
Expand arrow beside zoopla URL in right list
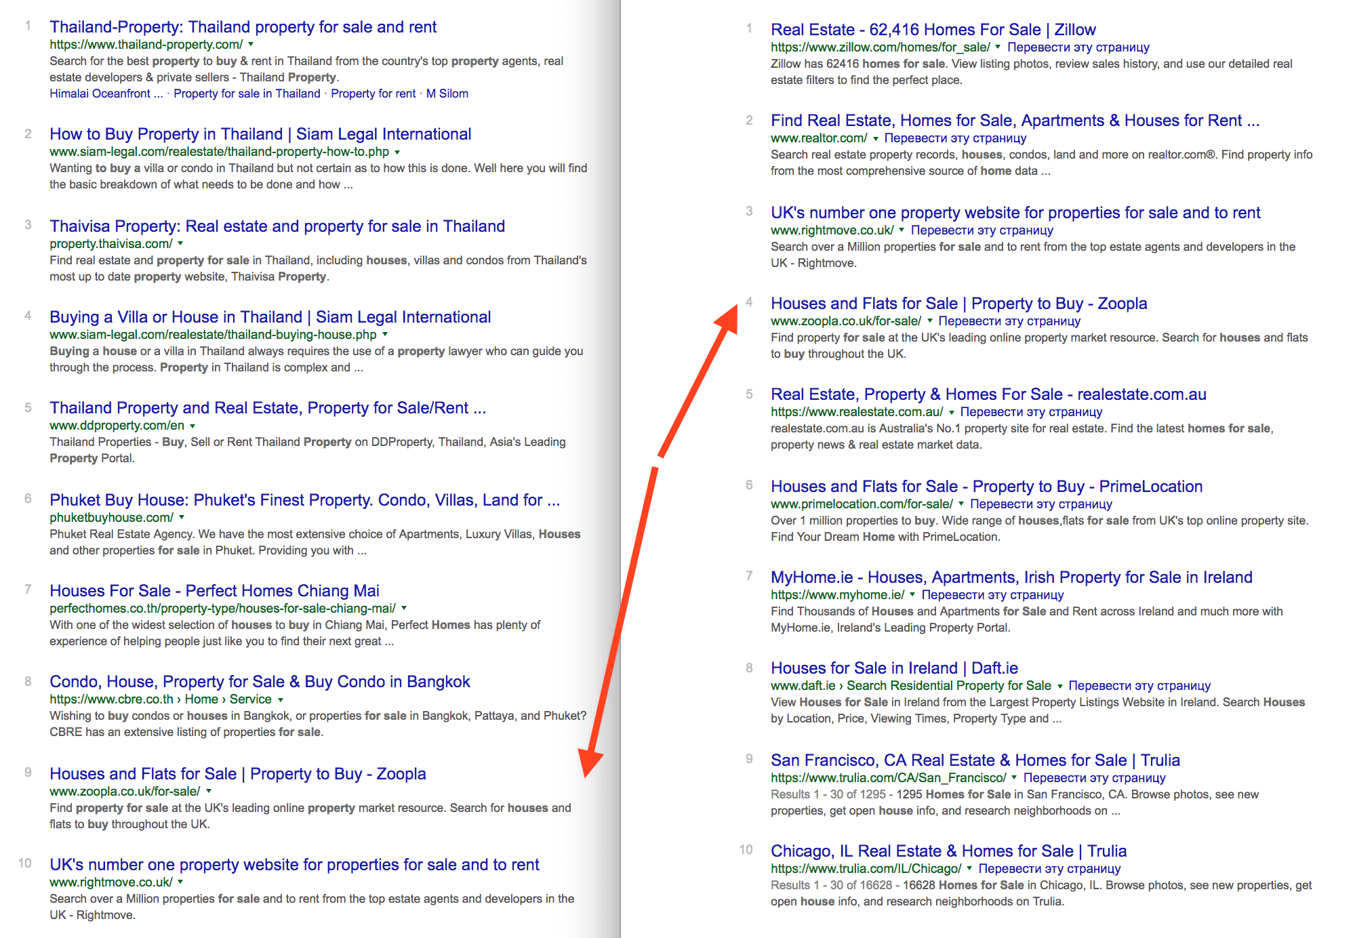pos(930,321)
